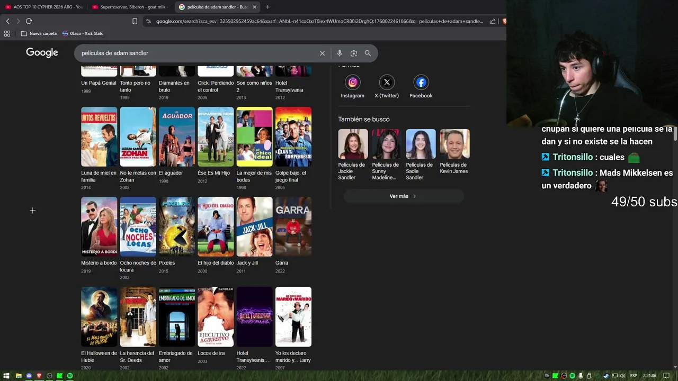Submit search with magnifier icon
Screen dimensions: 678x381
368,53
